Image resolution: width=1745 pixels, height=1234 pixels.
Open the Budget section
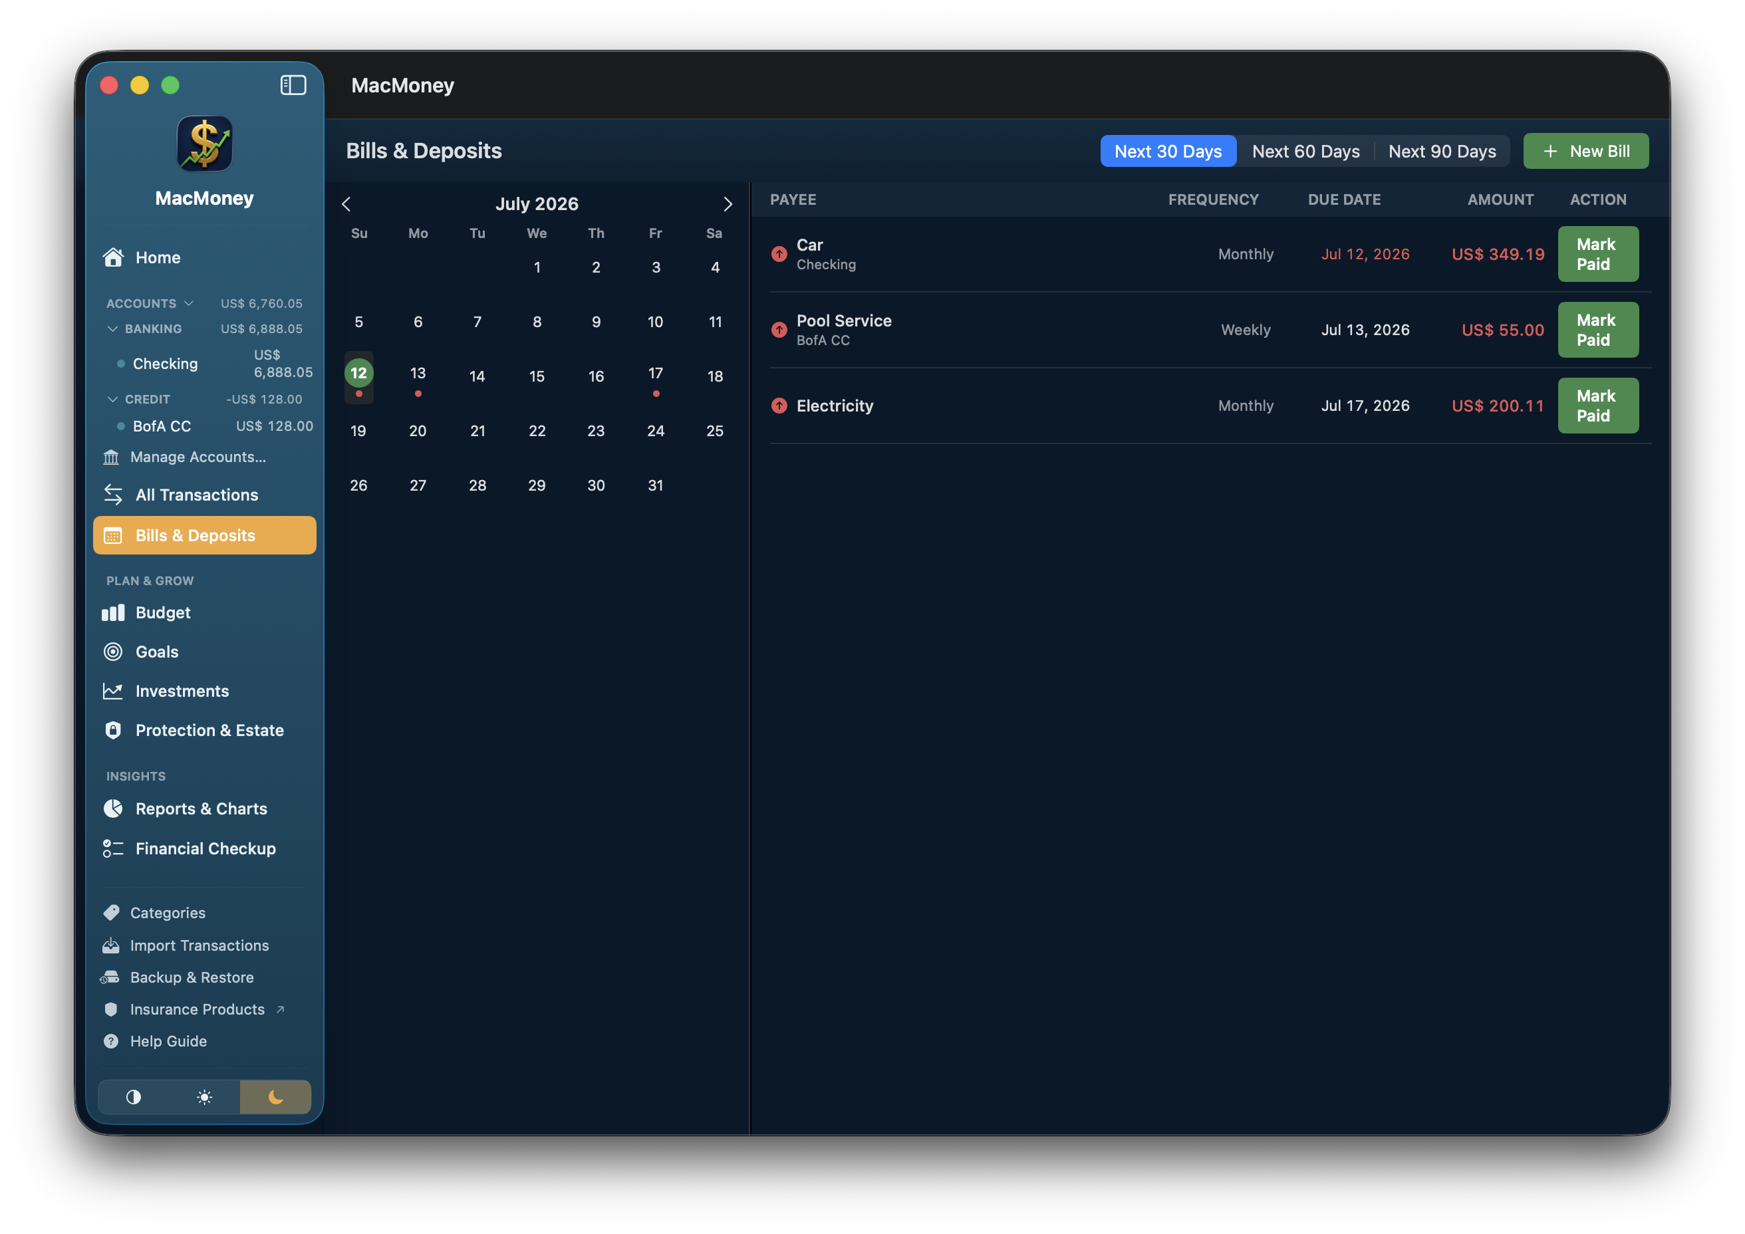tap(204, 612)
